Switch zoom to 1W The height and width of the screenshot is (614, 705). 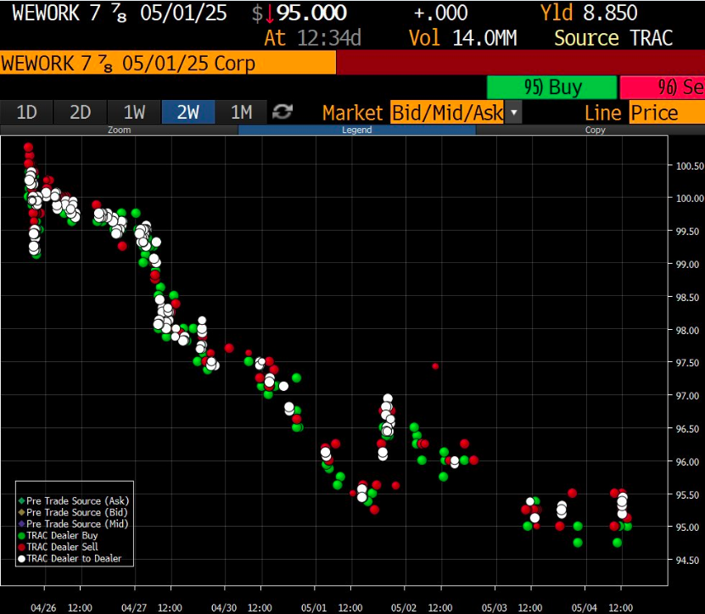tap(134, 112)
